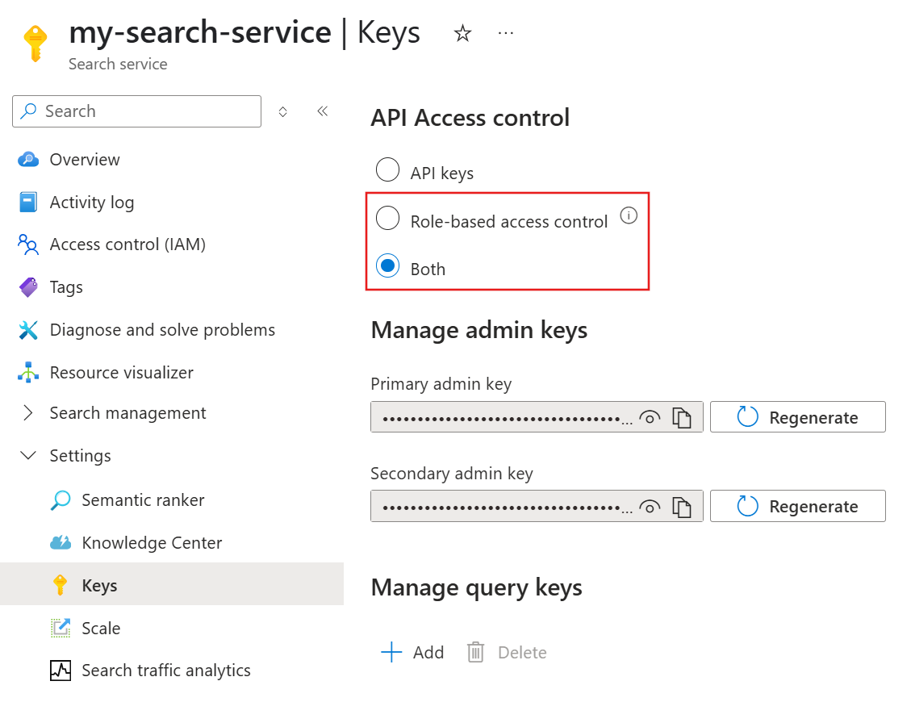Click the Overview cloud icon
This screenshot has width=911, height=702.
28,159
